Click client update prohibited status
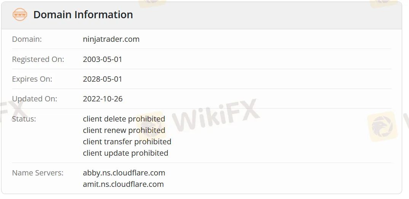409x199 pixels. (x=126, y=153)
